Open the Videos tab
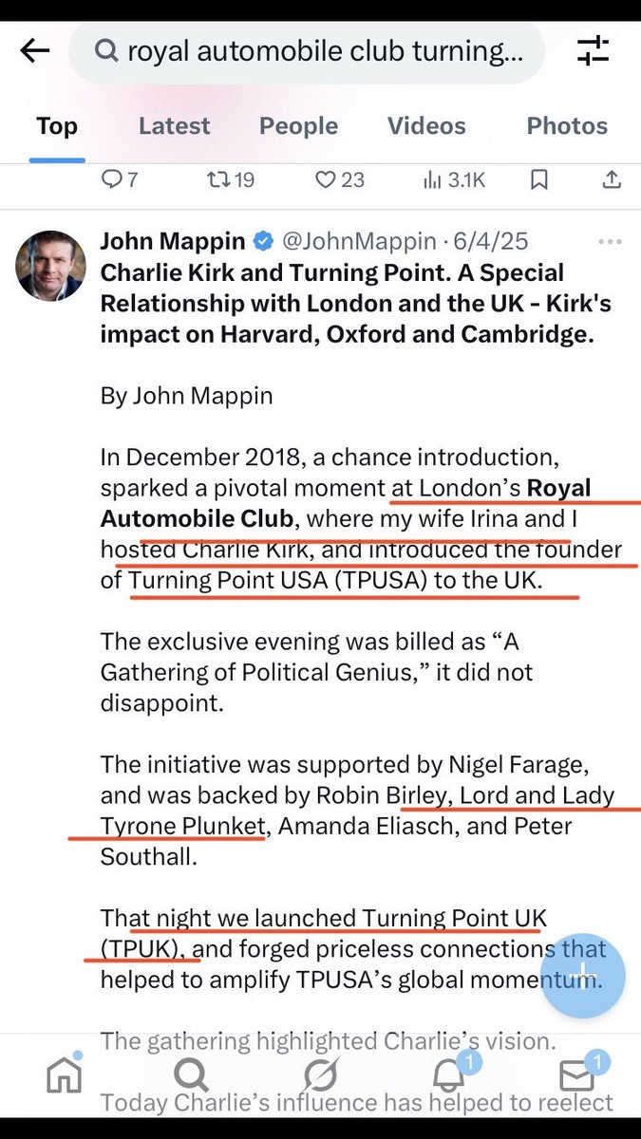The height and width of the screenshot is (1139, 641). (426, 126)
